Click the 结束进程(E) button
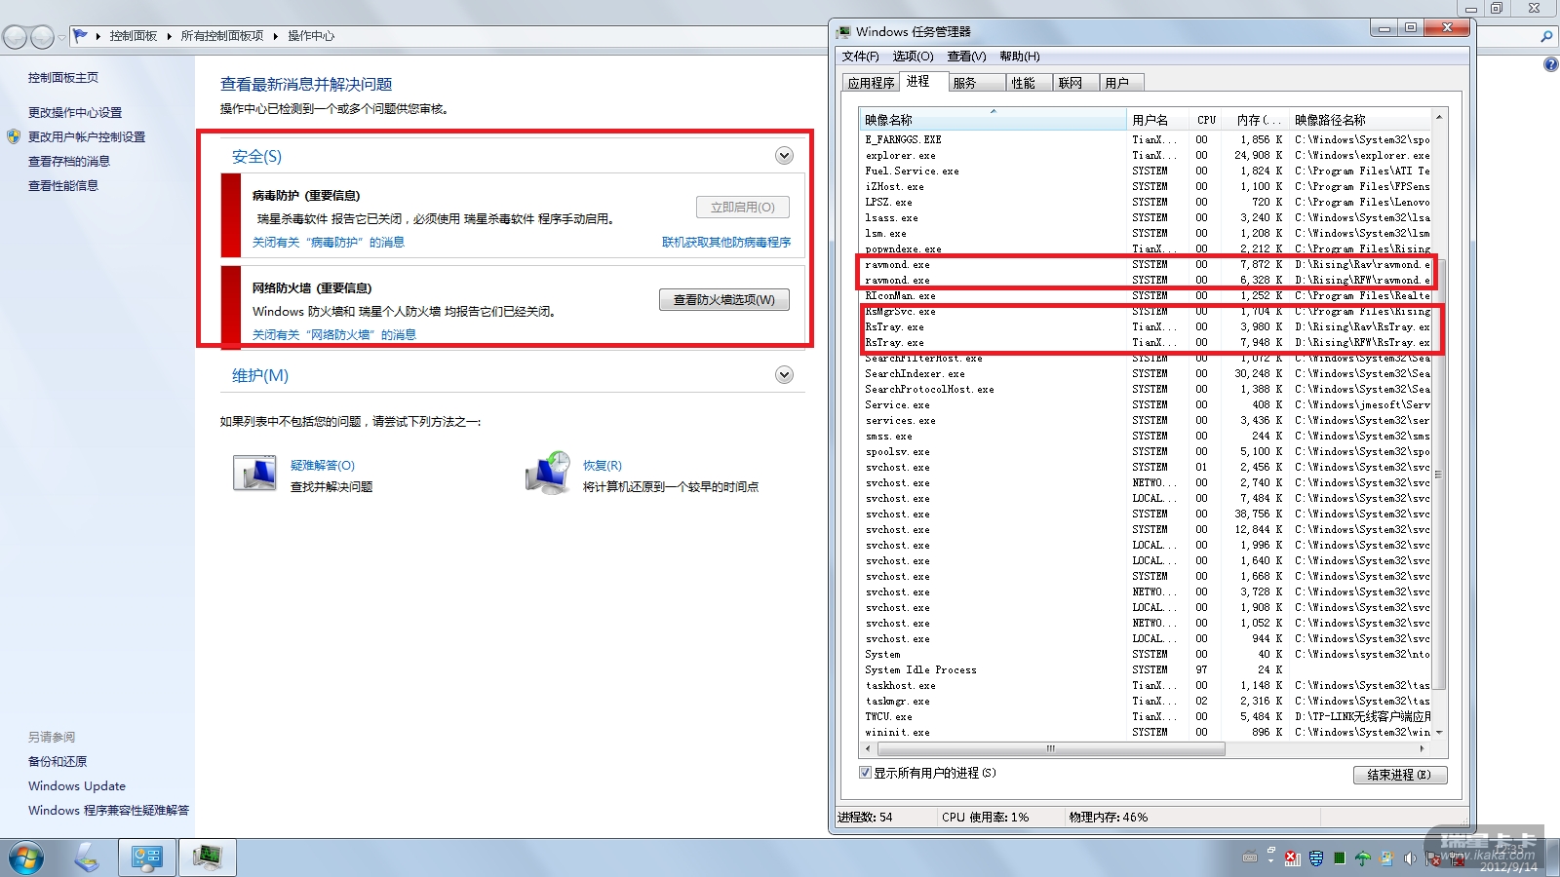 coord(1400,775)
